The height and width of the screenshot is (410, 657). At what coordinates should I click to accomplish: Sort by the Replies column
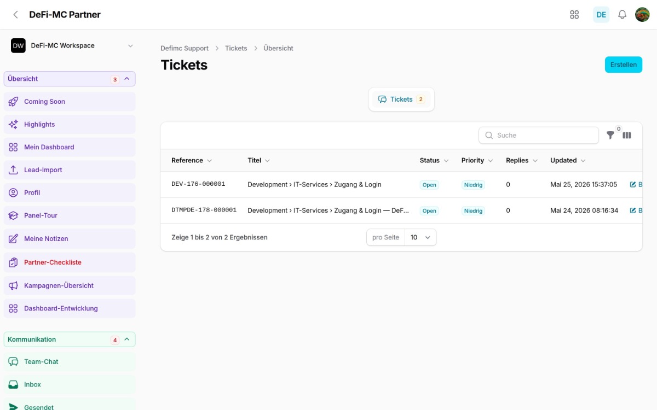pos(522,160)
